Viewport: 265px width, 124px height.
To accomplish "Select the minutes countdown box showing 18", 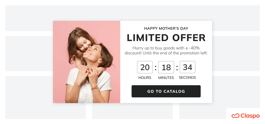I will pyautogui.click(x=166, y=67).
